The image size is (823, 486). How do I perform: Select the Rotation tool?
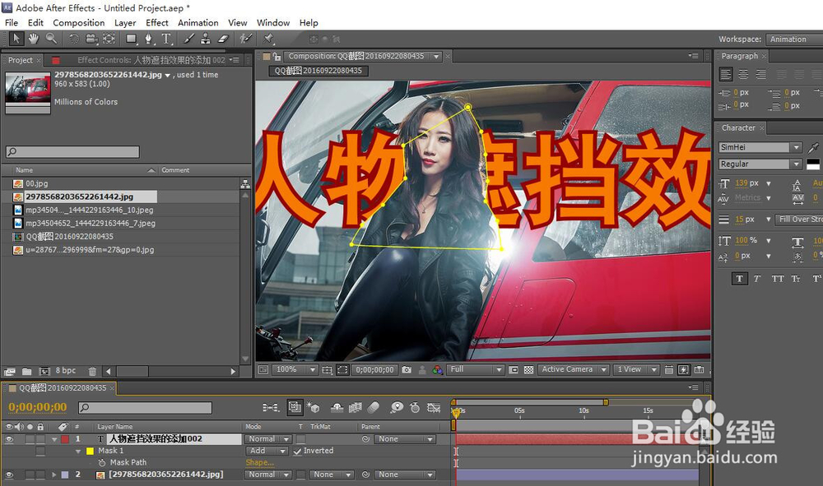pyautogui.click(x=74, y=39)
